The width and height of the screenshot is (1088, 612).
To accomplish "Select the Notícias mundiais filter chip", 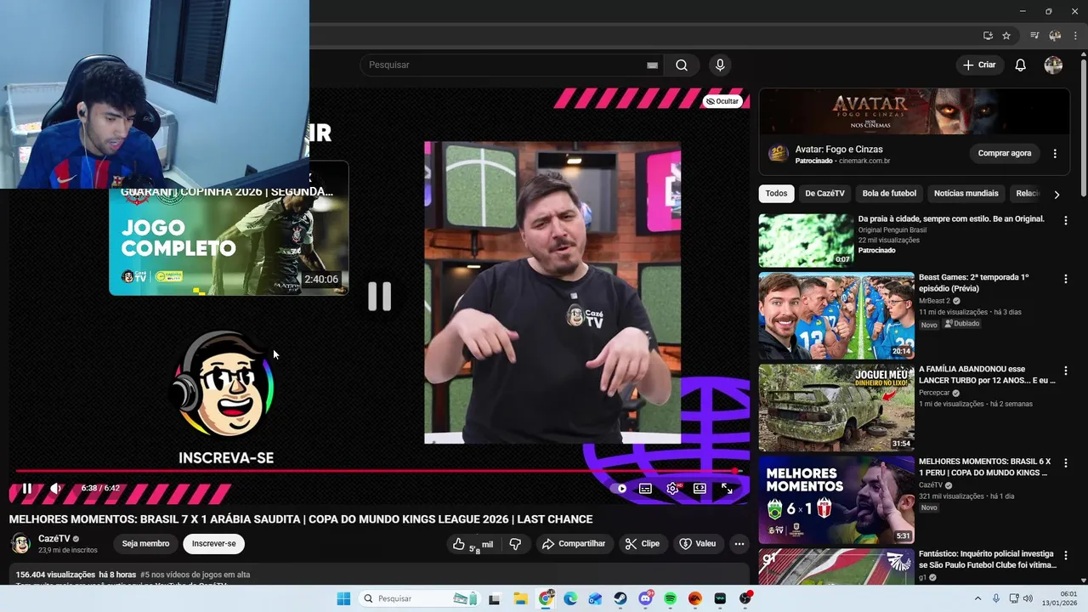I will tap(966, 194).
